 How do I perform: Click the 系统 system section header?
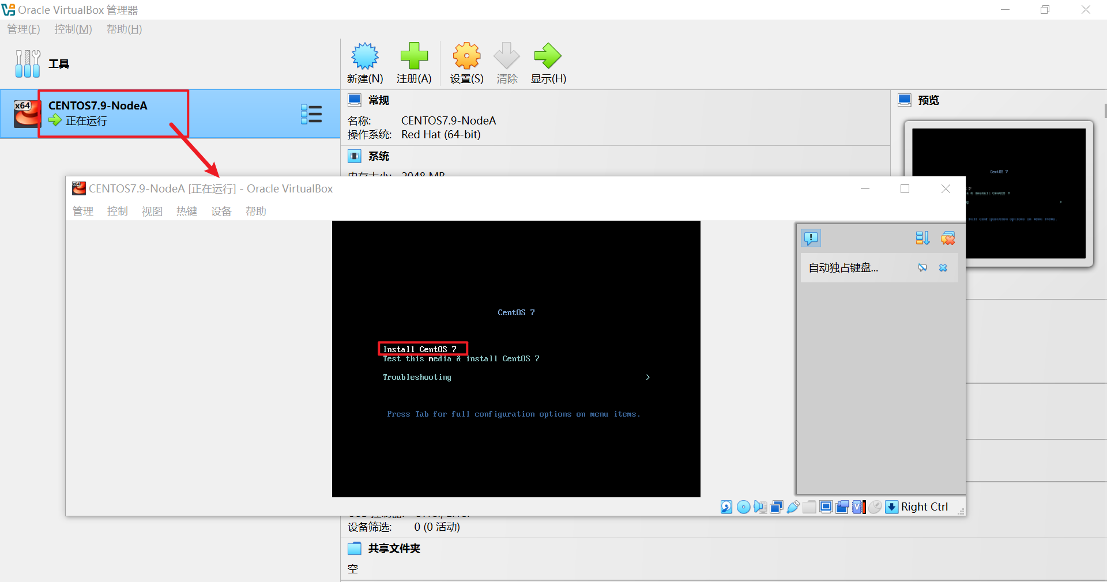point(379,156)
